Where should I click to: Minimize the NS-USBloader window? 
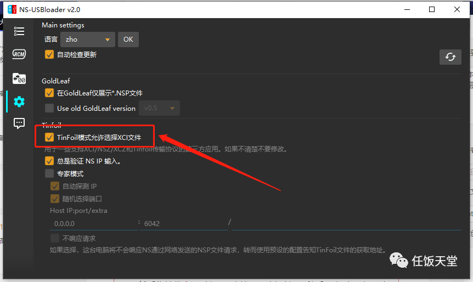[407, 9]
